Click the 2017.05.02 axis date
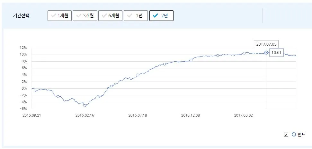The height and width of the screenshot is (149, 312). [x=243, y=115]
